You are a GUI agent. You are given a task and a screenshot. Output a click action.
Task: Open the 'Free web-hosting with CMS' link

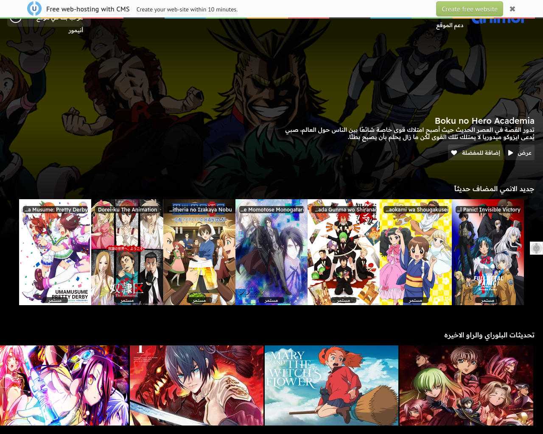click(x=88, y=9)
